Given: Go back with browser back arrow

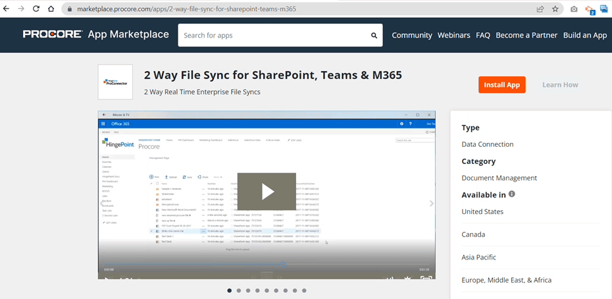Looking at the screenshot, I should pos(7,9).
